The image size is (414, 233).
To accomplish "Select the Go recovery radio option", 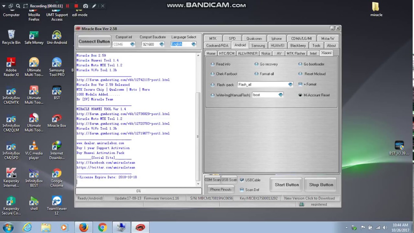I will tap(256, 64).
